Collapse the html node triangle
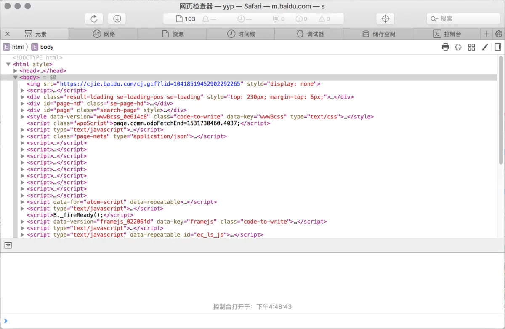This screenshot has width=505, height=329. 8,64
